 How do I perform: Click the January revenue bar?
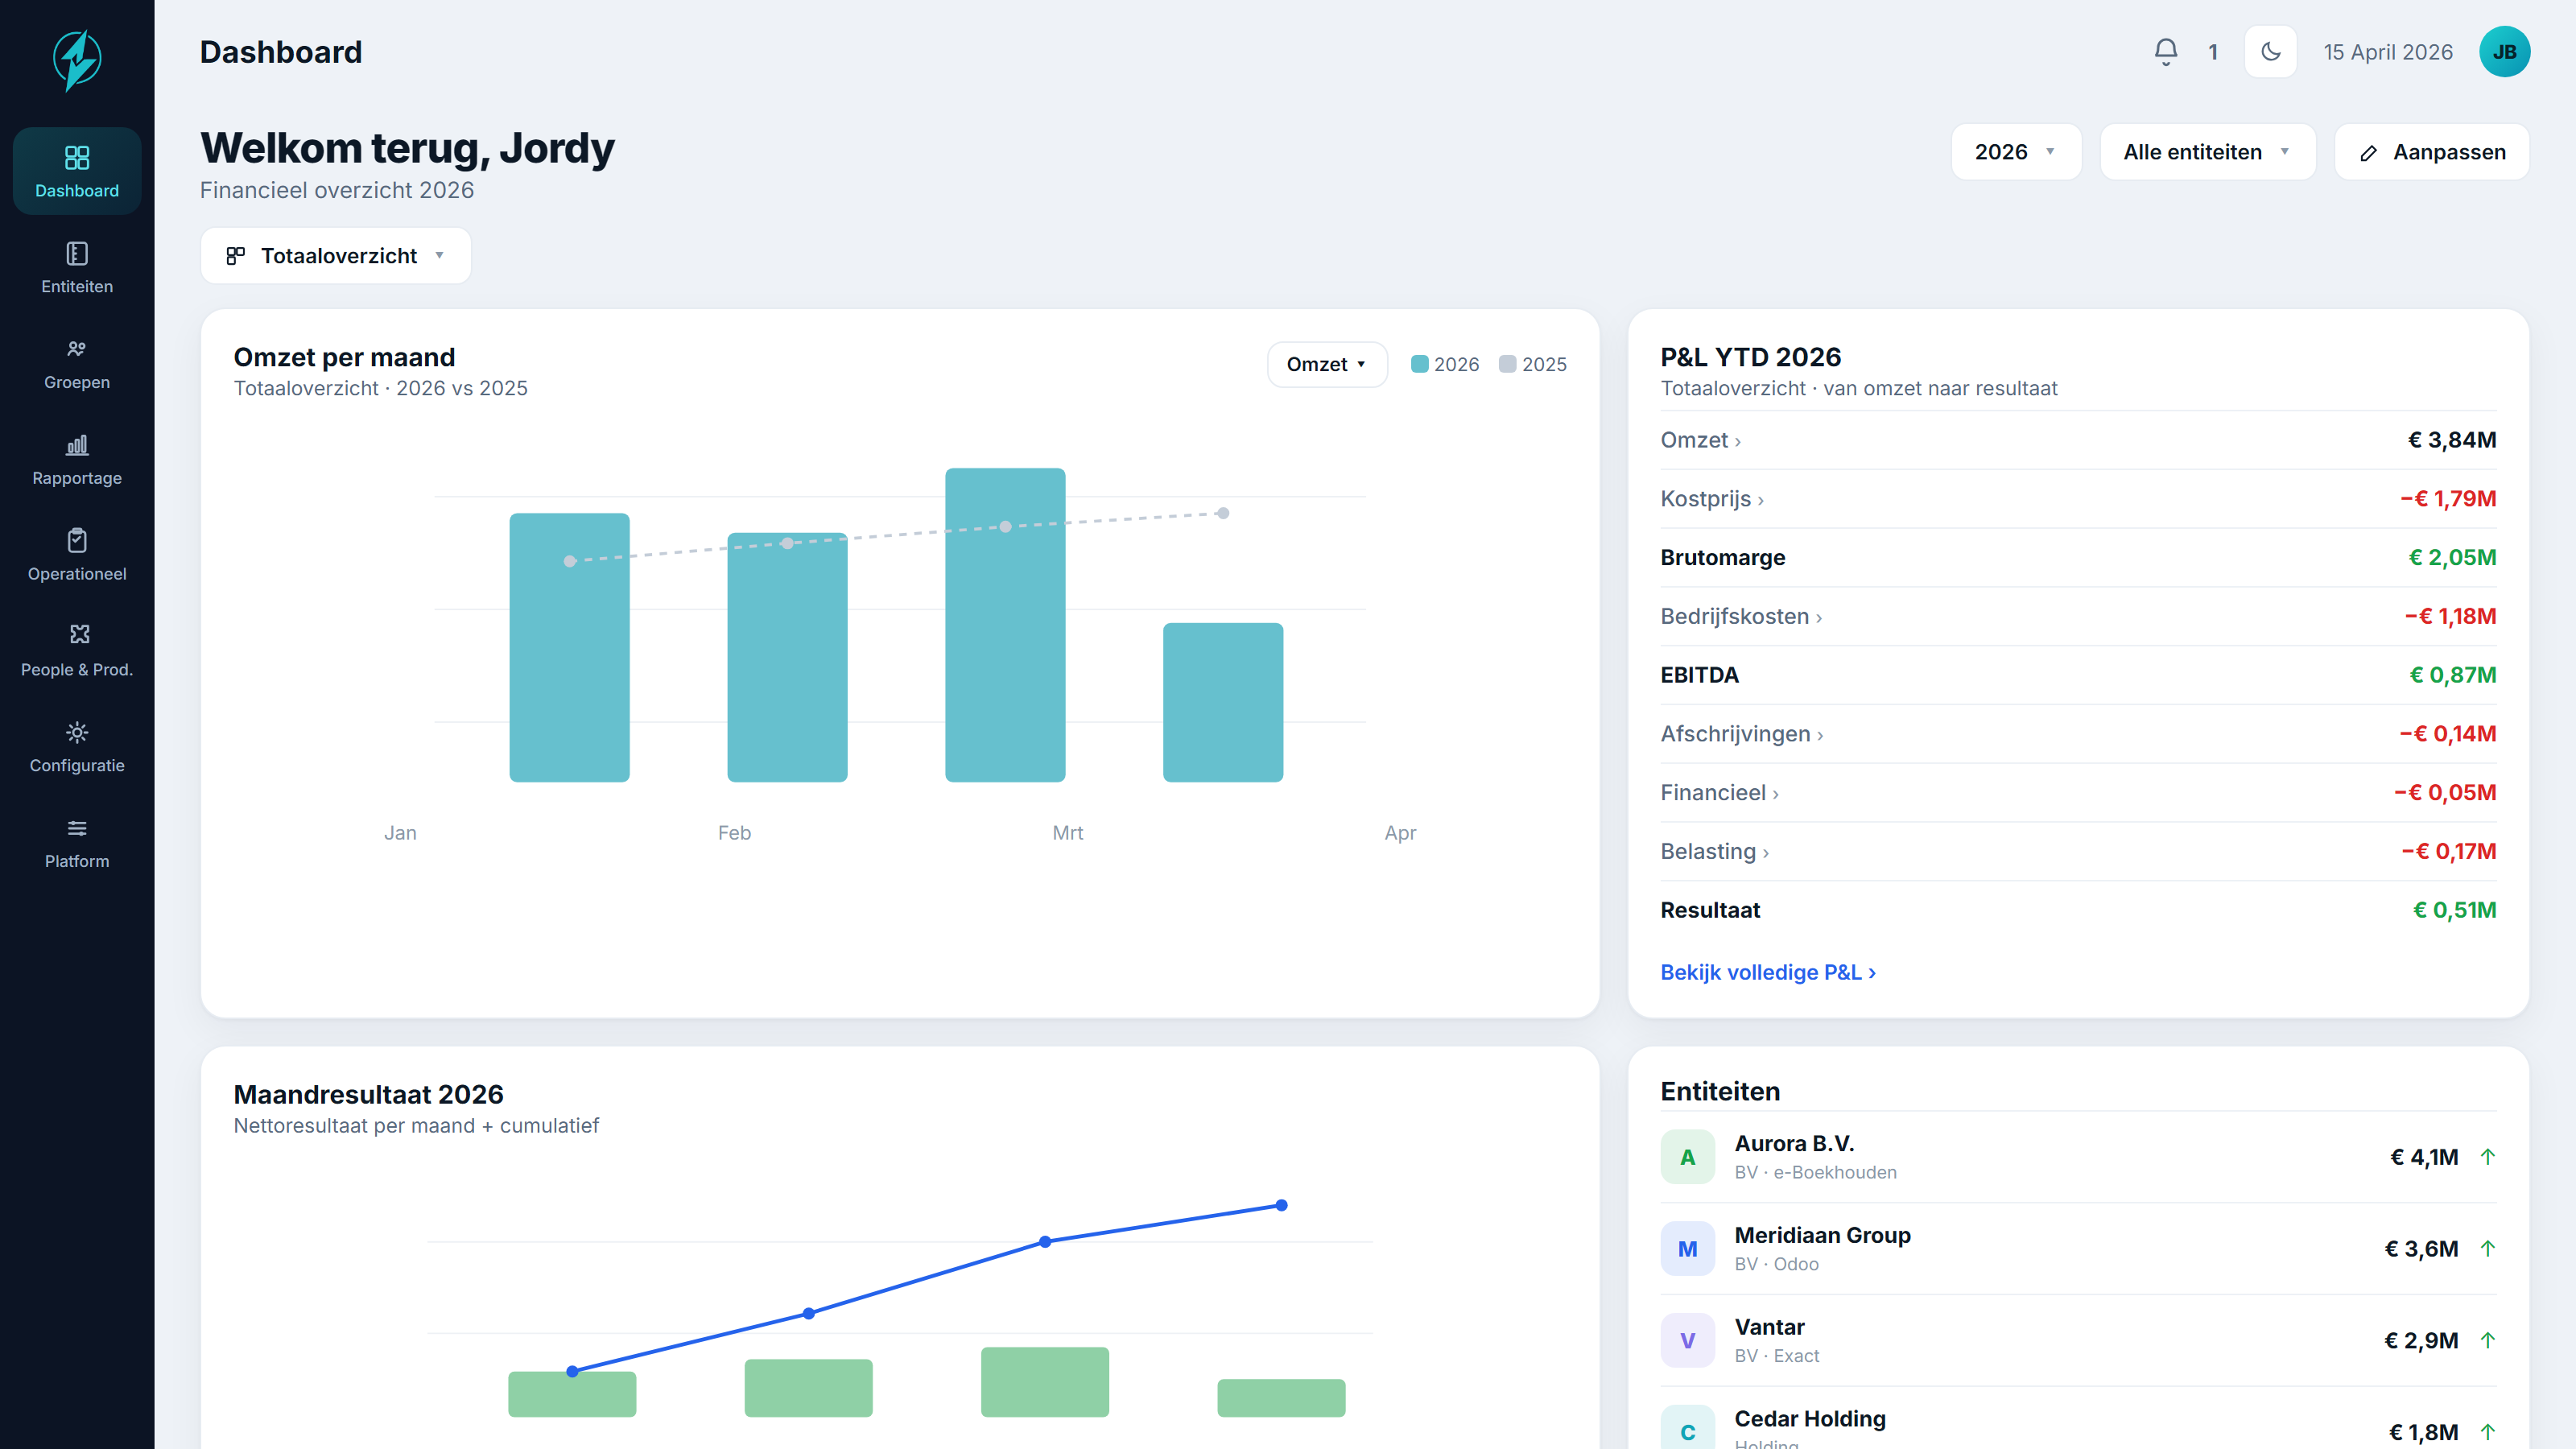coord(569,647)
